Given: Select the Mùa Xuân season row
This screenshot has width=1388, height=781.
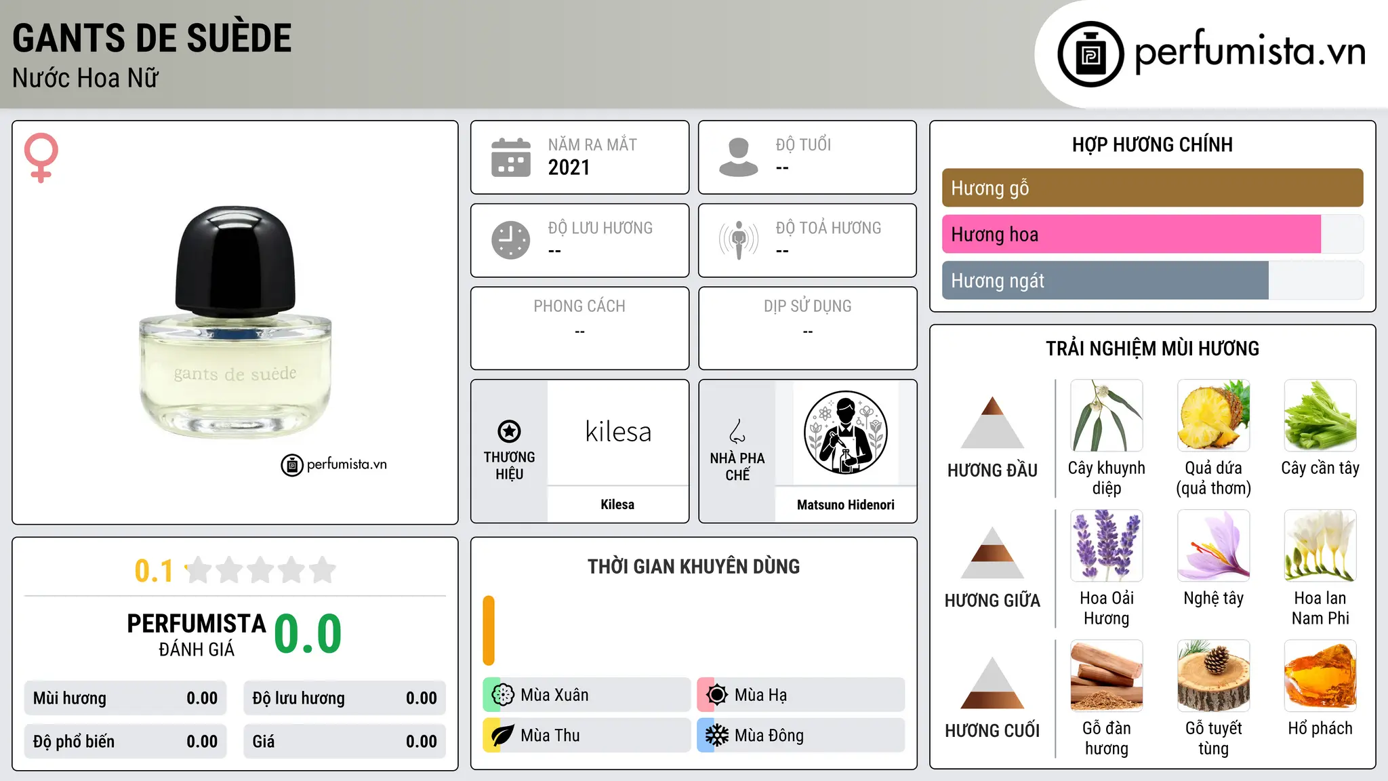Looking at the screenshot, I should [586, 695].
